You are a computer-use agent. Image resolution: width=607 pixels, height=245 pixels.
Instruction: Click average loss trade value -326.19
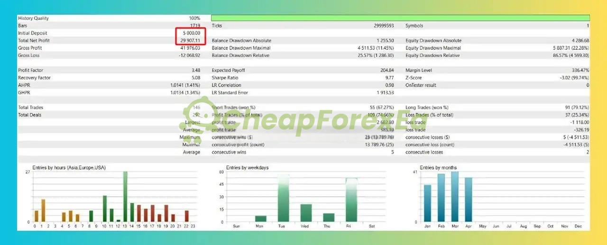pos(581,130)
